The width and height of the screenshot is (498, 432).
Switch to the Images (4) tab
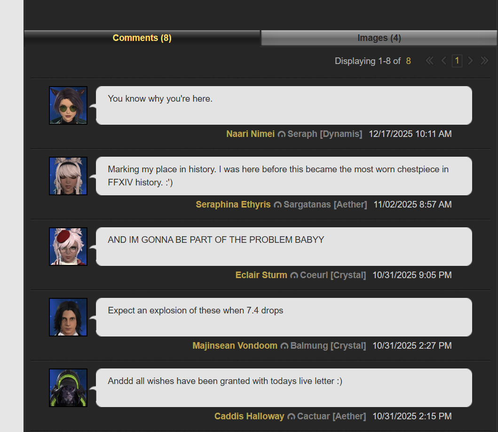tap(379, 38)
